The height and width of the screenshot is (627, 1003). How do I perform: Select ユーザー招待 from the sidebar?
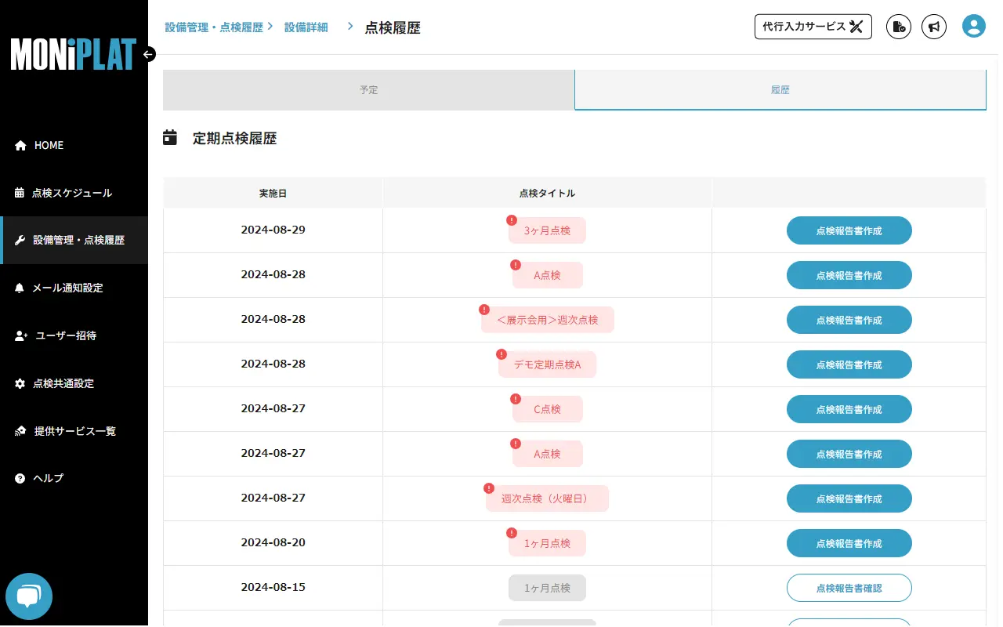[66, 335]
